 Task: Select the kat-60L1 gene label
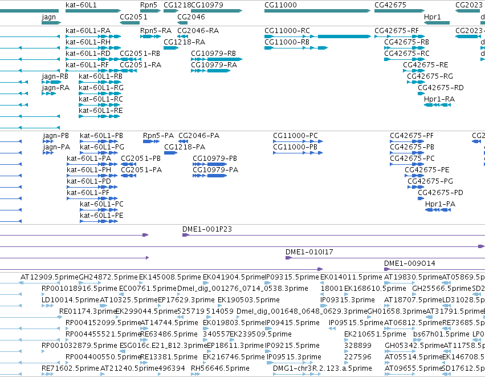coord(81,5)
